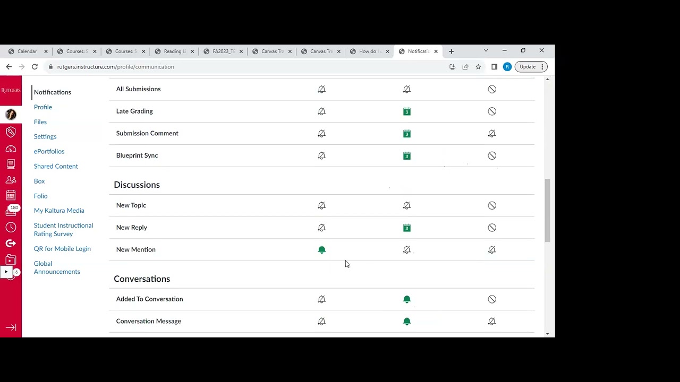The height and width of the screenshot is (382, 680).
Task: Toggle Late Grading daily summary calendar icon
Action: tap(406, 111)
